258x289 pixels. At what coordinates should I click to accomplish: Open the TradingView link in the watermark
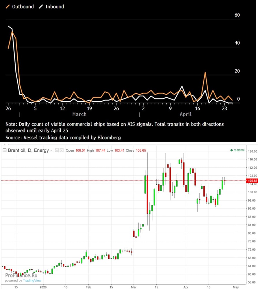32,281
